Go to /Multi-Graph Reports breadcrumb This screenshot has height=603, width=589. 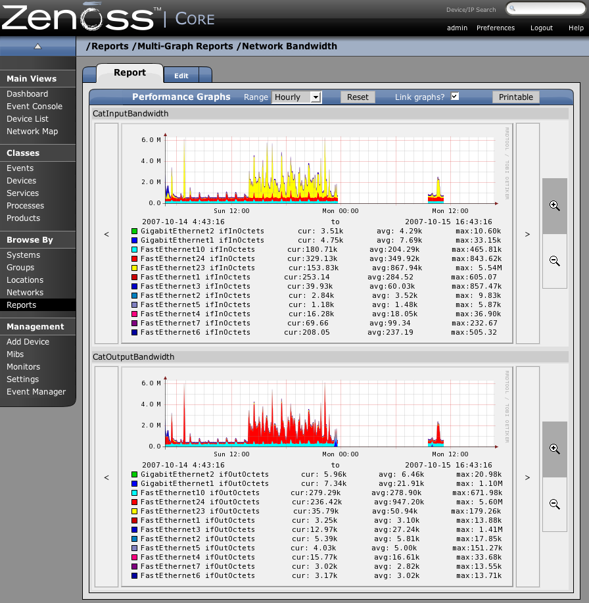(x=183, y=46)
